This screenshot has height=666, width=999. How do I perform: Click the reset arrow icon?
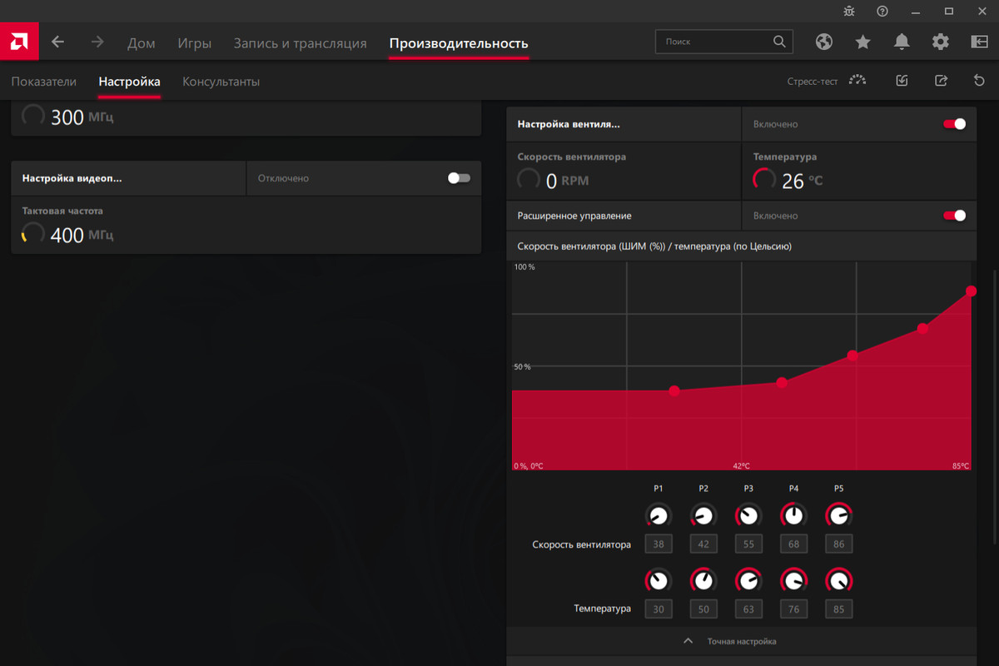(x=979, y=81)
